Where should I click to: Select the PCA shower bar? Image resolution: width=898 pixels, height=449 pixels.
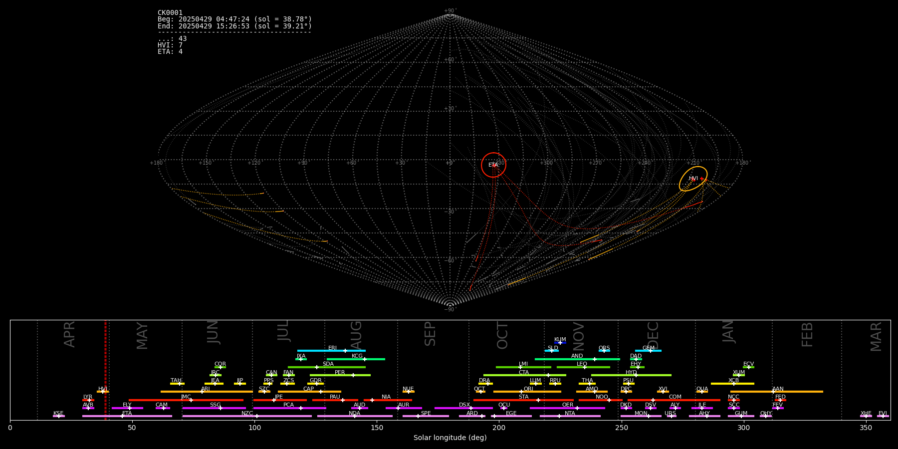[289, 408]
